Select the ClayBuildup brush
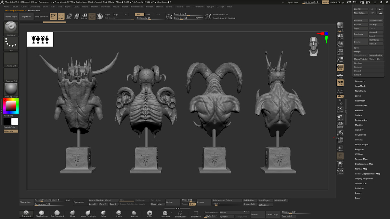 [41, 213]
